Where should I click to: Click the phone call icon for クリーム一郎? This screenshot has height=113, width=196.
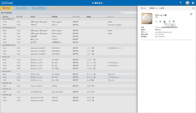point(156,22)
